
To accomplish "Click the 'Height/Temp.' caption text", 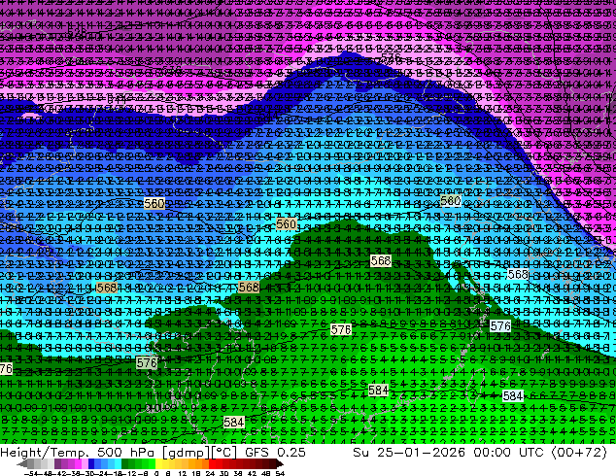I will [x=45, y=452].
